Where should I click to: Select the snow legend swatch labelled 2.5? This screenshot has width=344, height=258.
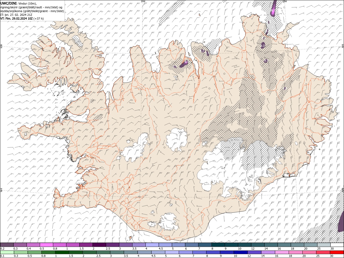112,245
